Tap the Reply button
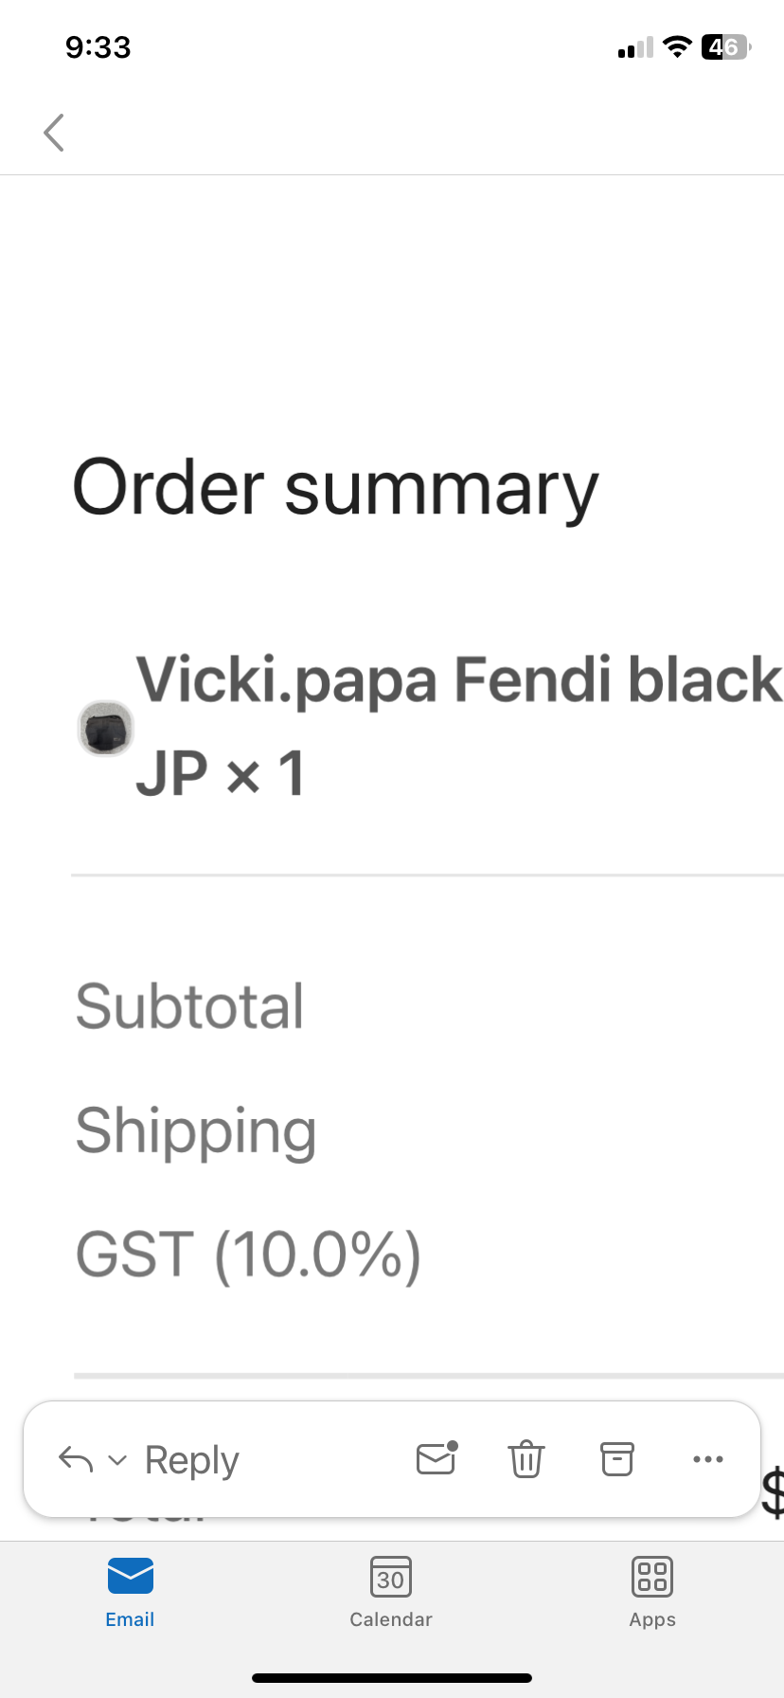The height and width of the screenshot is (1698, 784). tap(190, 1459)
